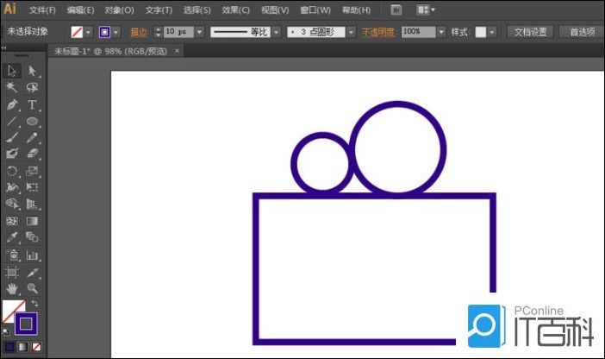
Task: Select the Line Segment tool
Action: (12, 122)
